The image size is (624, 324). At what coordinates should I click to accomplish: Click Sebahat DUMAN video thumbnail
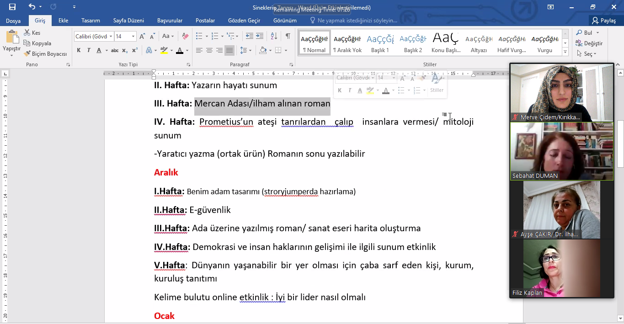click(562, 151)
